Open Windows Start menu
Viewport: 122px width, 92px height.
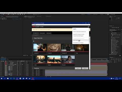pos(2,78)
